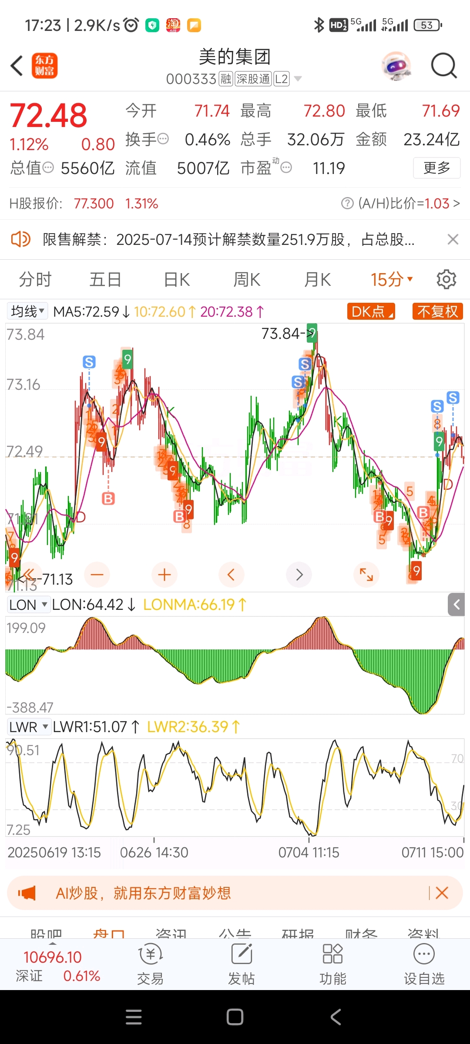Switch to the 日K chart tab
470x1044 pixels.
tap(177, 279)
